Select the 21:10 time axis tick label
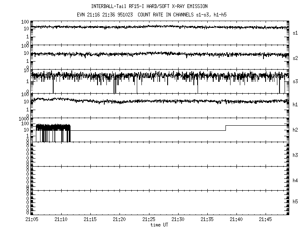Viewport: 304px width, 232px height. coord(61,219)
